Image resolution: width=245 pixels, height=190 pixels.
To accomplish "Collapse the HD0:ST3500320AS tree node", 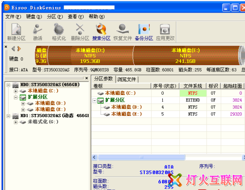I will pyautogui.click(x=8, y=85).
